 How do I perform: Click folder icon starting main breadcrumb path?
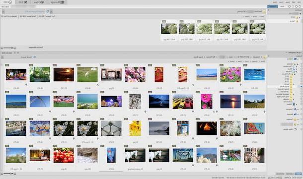point(264,57)
